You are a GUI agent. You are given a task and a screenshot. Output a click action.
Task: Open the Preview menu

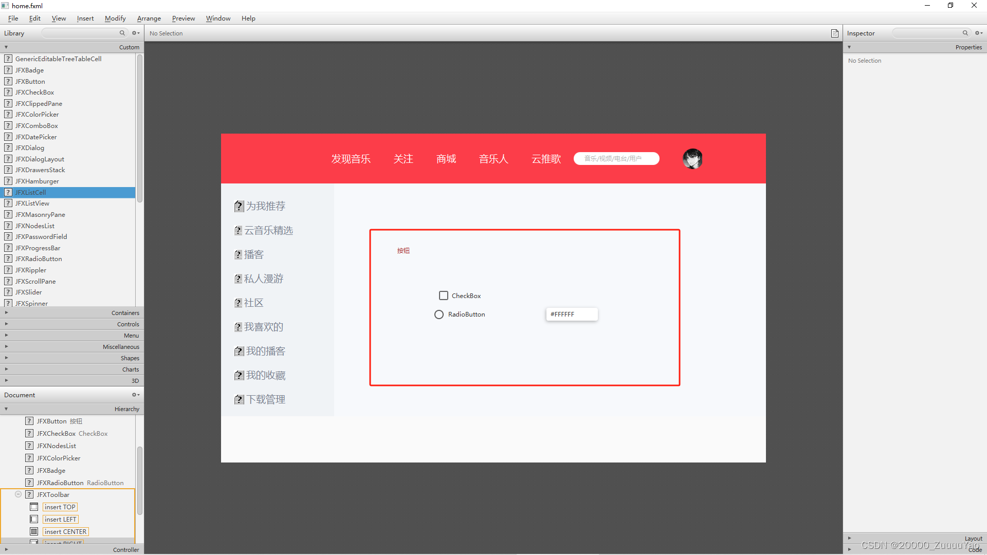coord(183,18)
